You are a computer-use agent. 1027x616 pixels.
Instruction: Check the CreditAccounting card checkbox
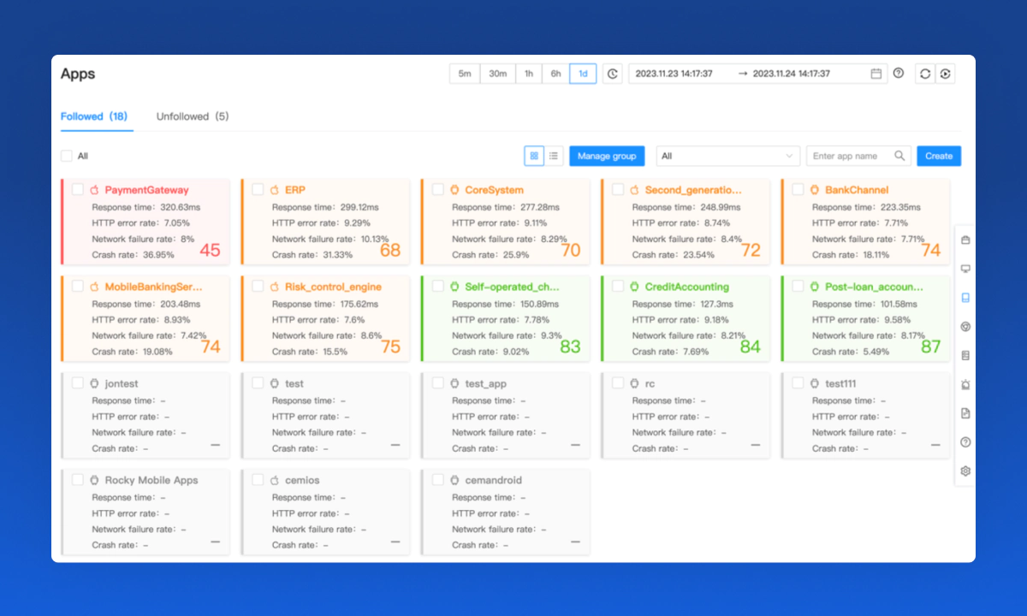[618, 286]
